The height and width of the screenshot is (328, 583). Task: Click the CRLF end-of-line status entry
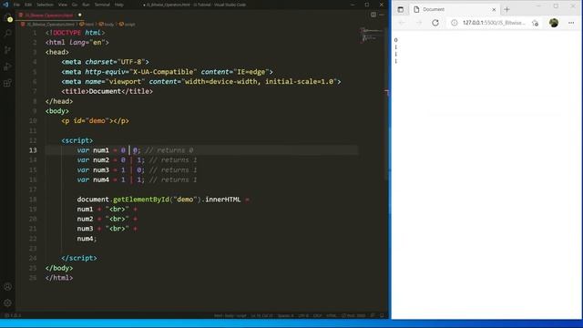(317, 315)
